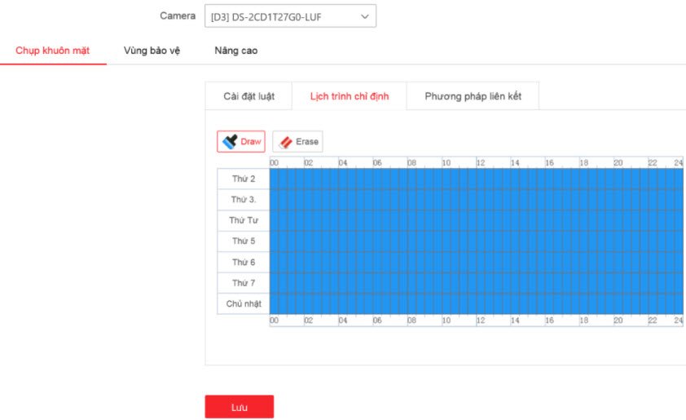Click the Thứ Tư schedule row label
Image resolution: width=686 pixels, height=420 pixels.
coord(243,220)
